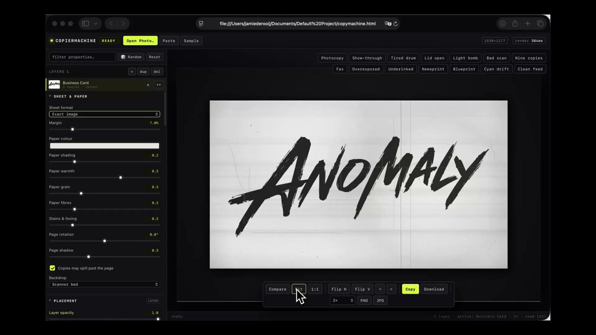Randomize properties with the dice button
This screenshot has width=596, height=335.
pyautogui.click(x=132, y=57)
